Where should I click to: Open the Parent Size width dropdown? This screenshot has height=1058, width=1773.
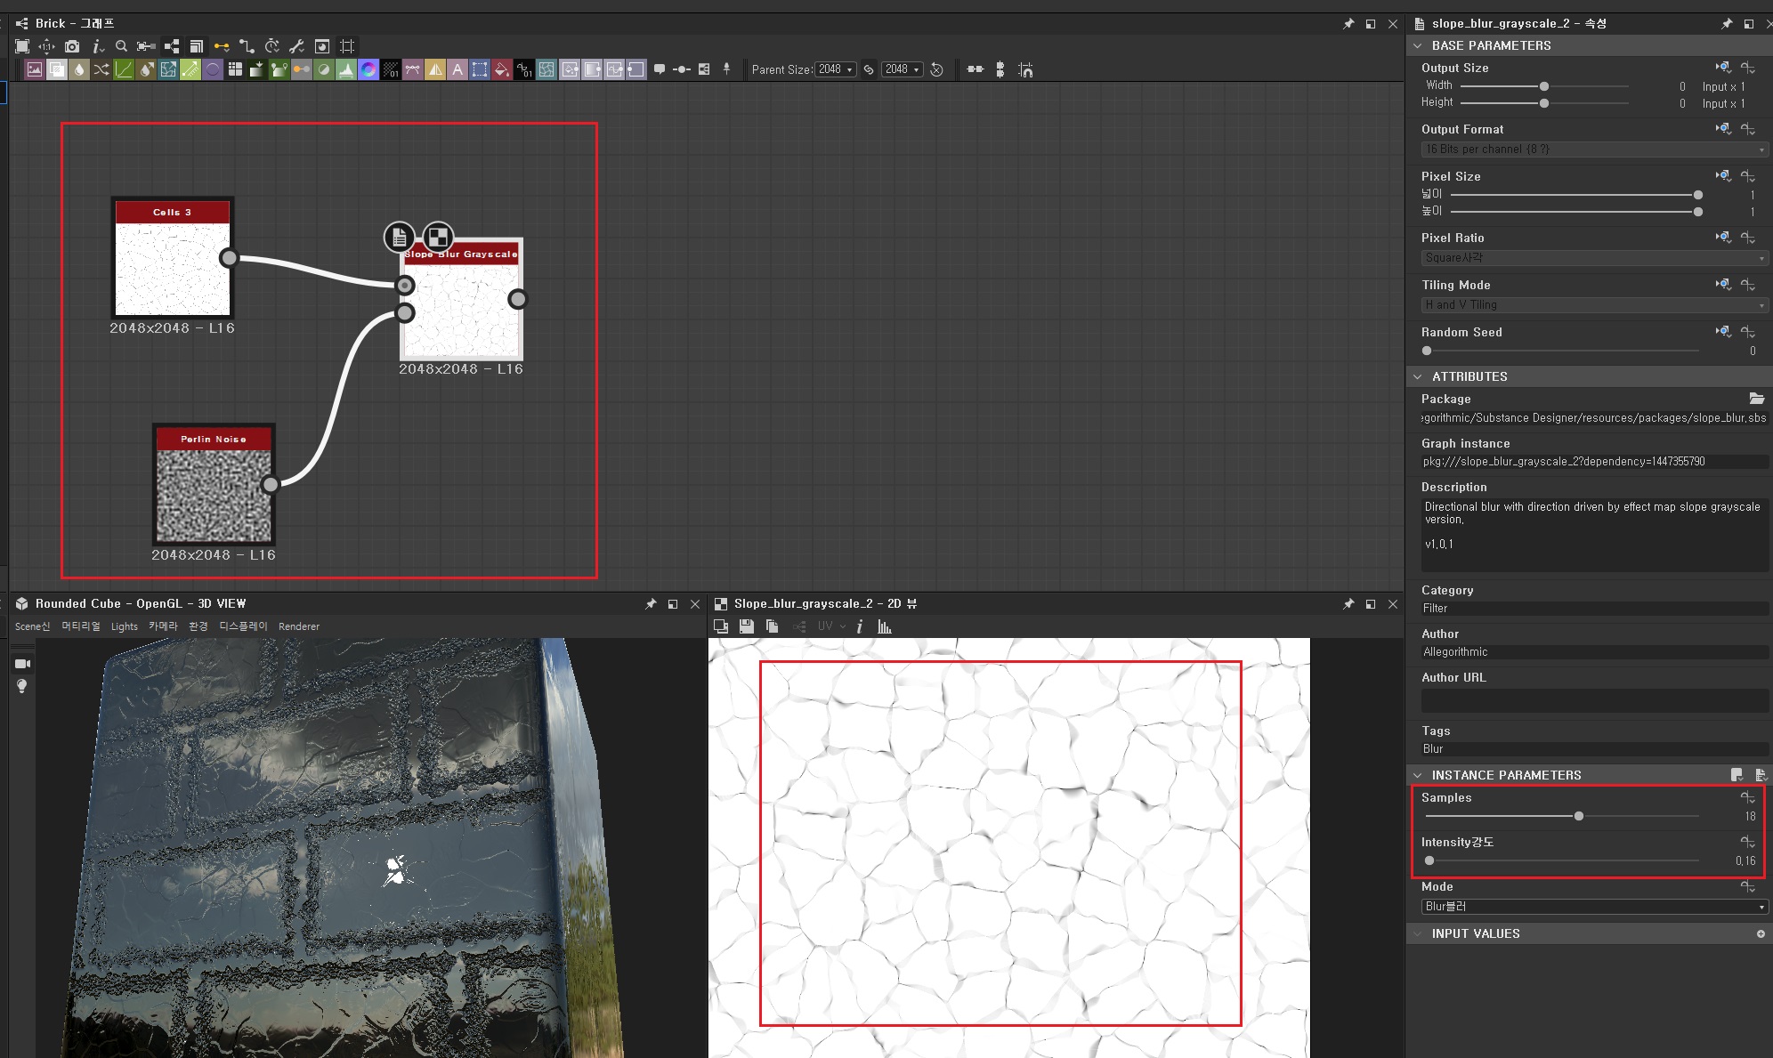[836, 69]
